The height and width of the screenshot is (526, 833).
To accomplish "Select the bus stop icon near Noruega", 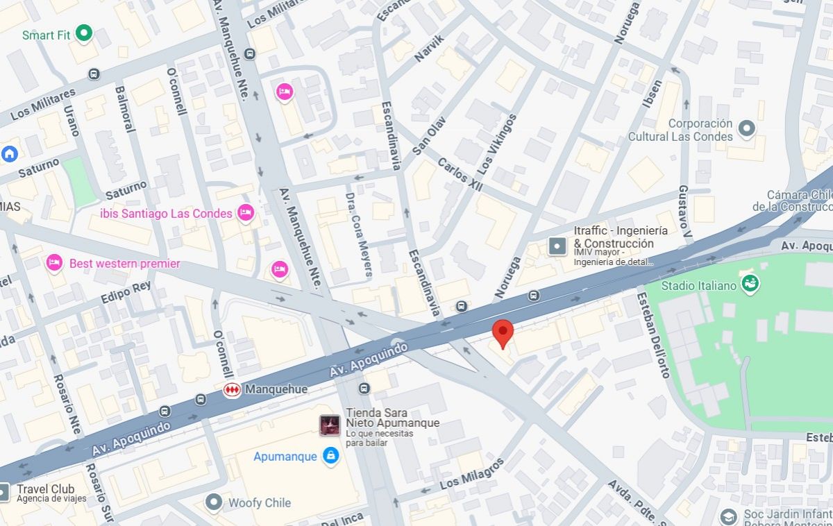I will click(533, 296).
